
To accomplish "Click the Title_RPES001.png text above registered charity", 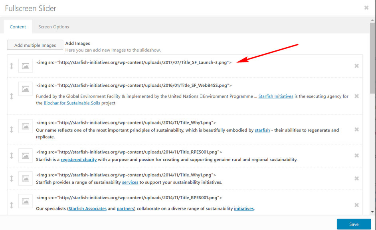I will pyautogui.click(x=129, y=152).
